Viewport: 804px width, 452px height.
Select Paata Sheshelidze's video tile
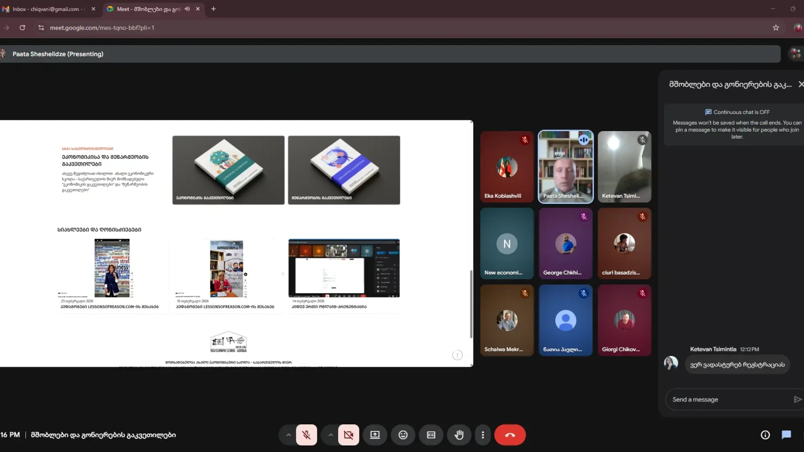(x=566, y=167)
